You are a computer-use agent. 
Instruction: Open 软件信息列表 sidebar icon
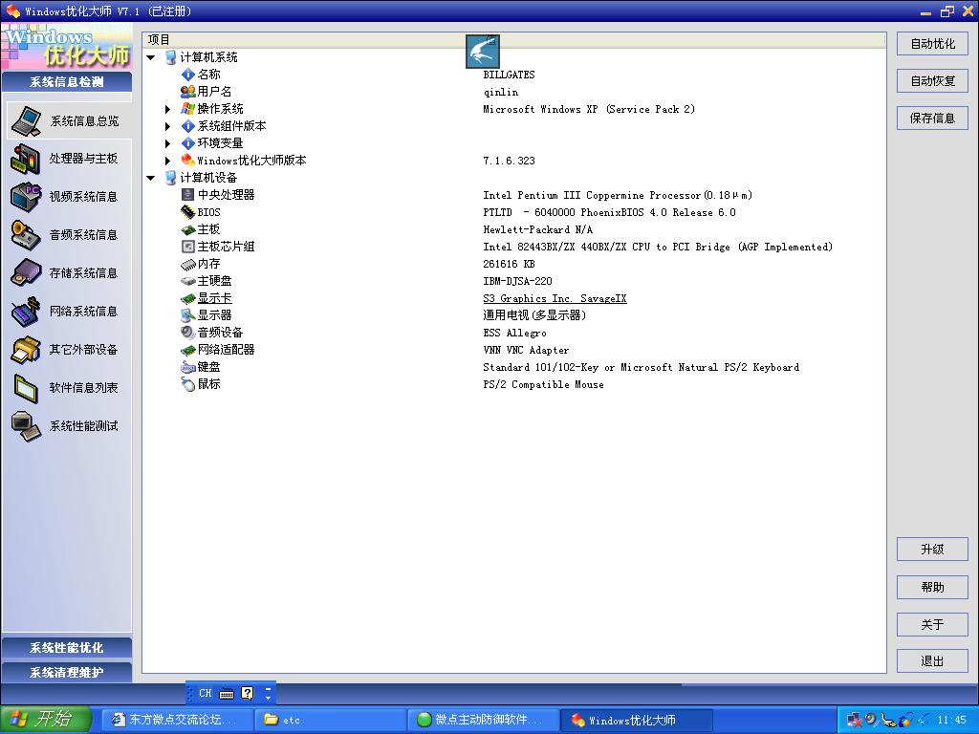click(26, 388)
